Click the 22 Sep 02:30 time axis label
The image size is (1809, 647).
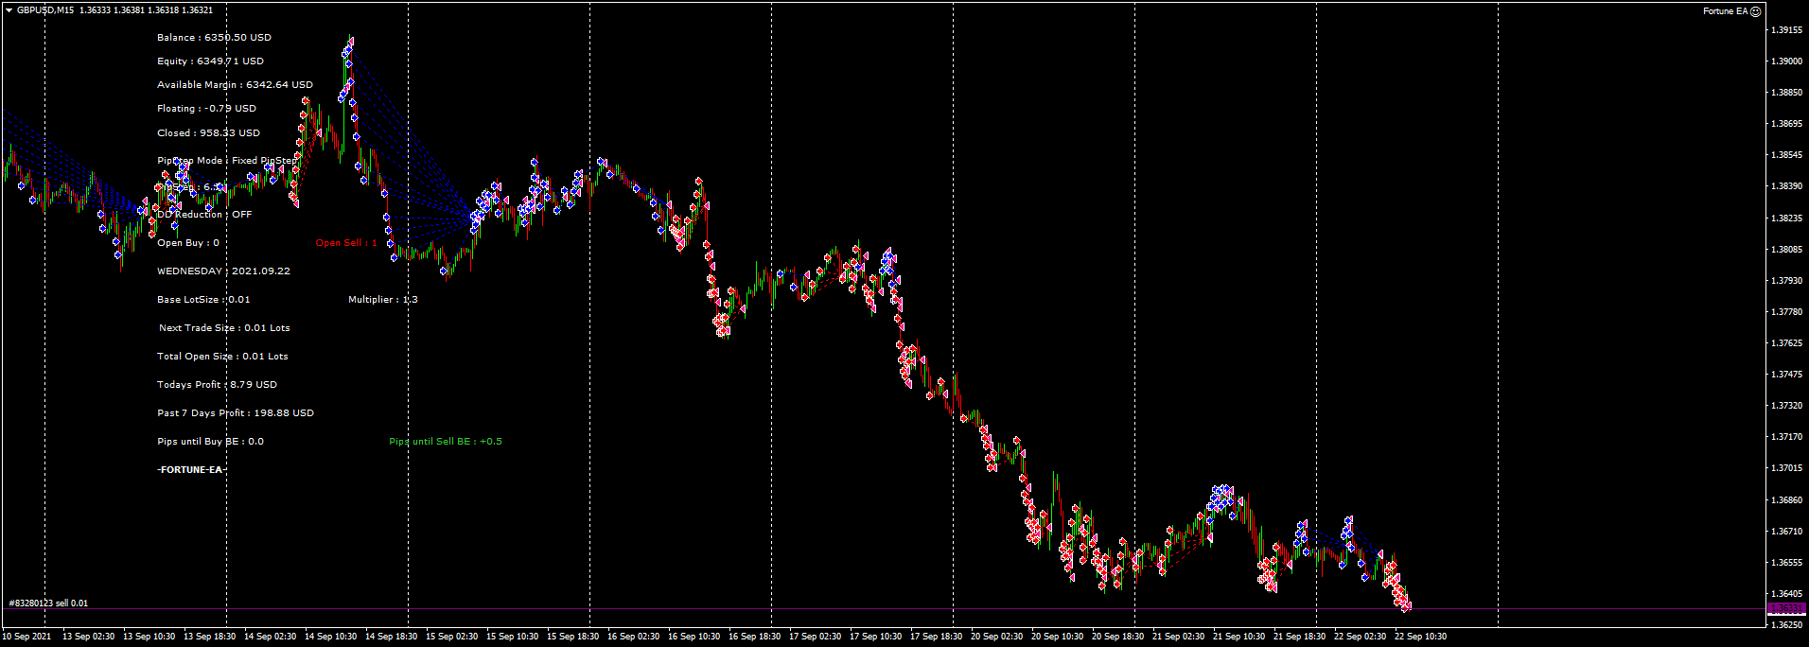(x=1360, y=637)
